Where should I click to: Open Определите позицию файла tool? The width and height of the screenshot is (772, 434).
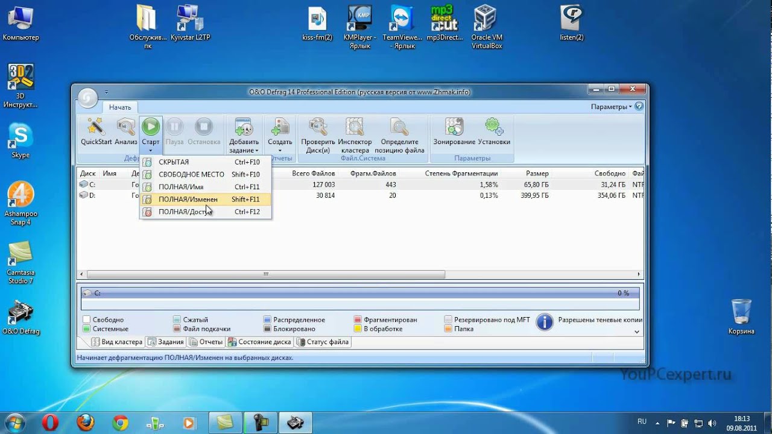tap(399, 127)
